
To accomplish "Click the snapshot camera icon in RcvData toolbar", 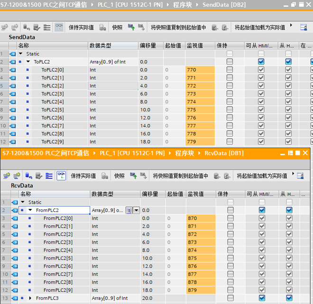I will pos(105,176).
